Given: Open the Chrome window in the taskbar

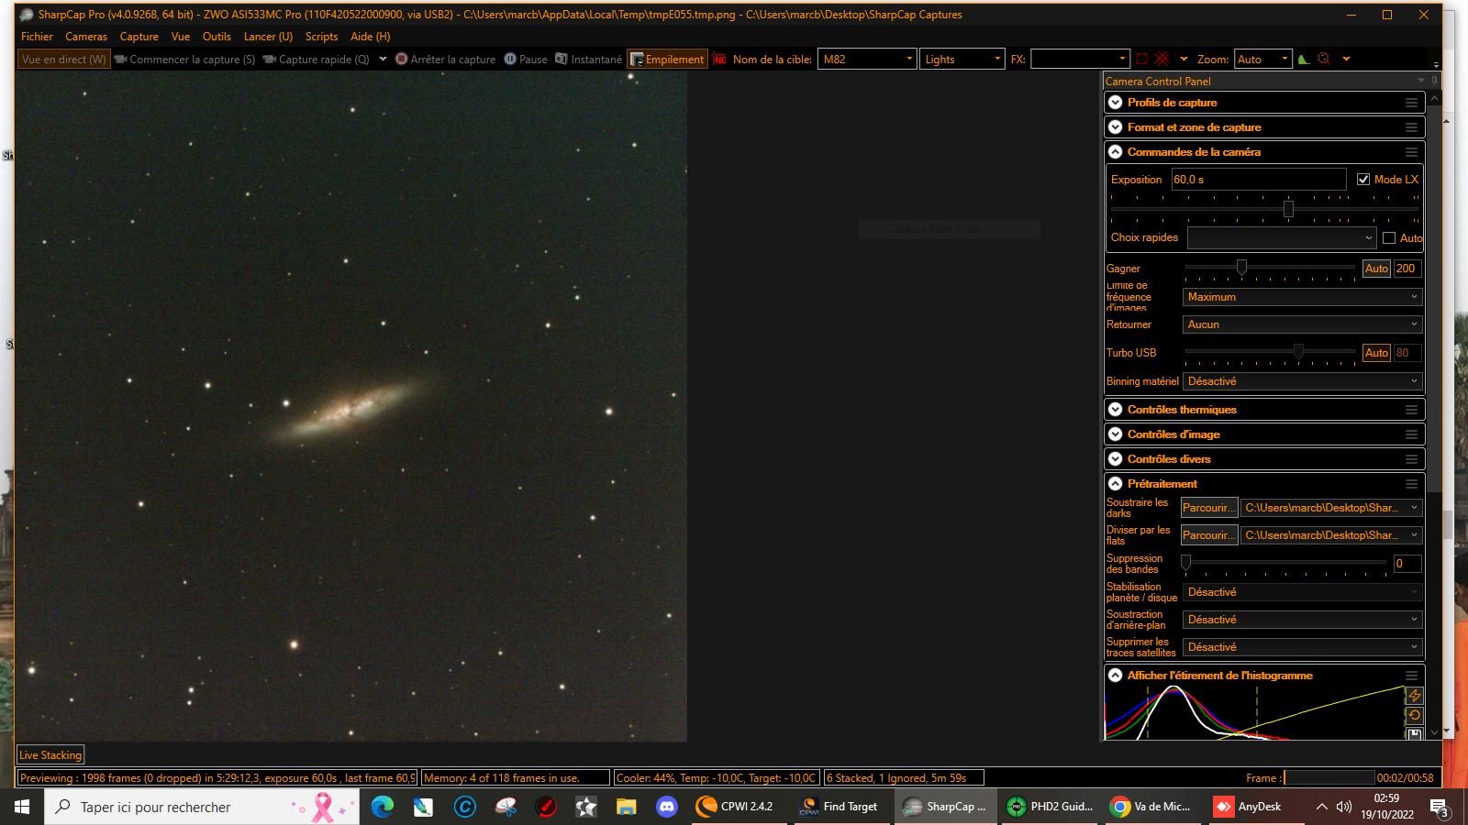Looking at the screenshot, I should pyautogui.click(x=1151, y=807).
